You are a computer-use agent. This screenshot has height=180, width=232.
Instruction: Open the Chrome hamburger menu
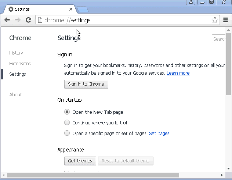pos(225,20)
